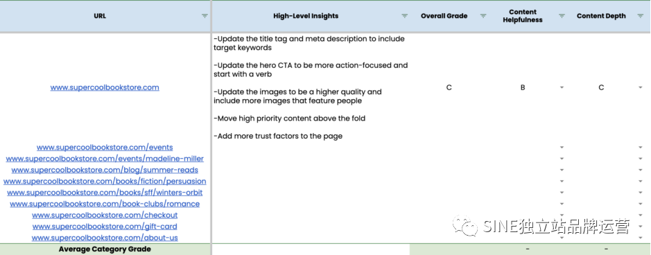Open the Overall Grade column filter icon
The width and height of the screenshot is (651, 255).
pos(483,16)
